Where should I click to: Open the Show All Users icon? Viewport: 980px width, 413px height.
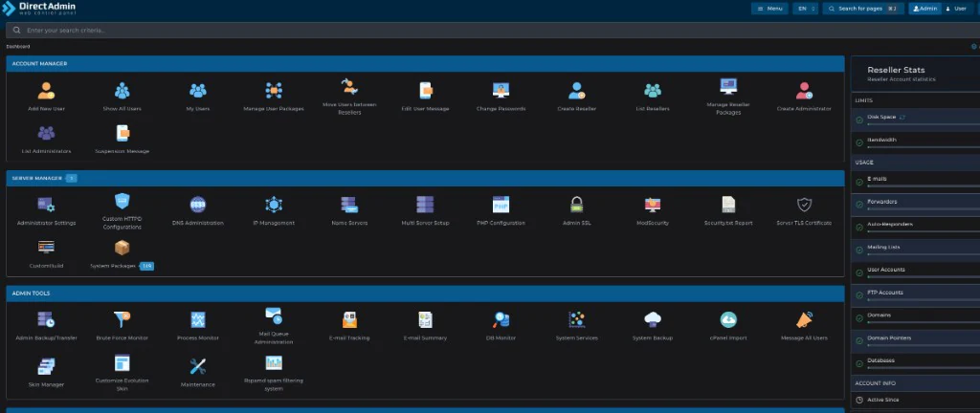(x=122, y=91)
